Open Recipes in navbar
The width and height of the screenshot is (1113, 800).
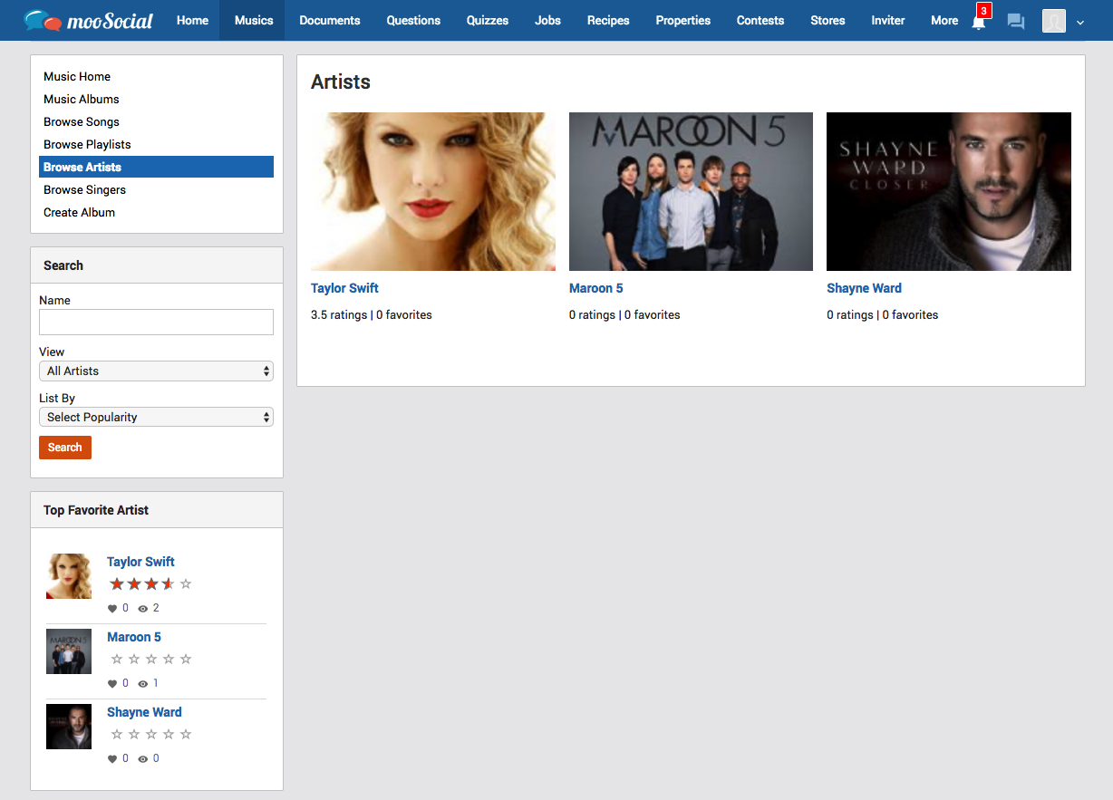(x=608, y=20)
